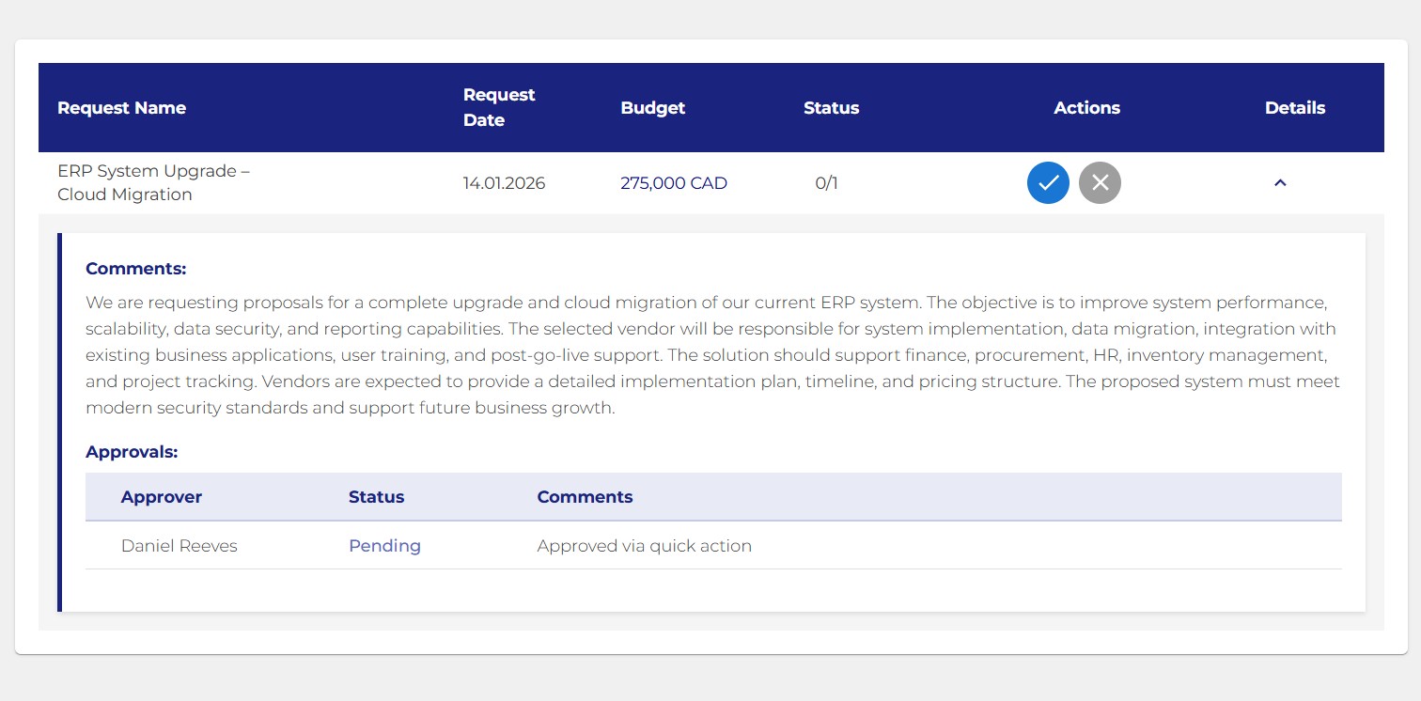Click the Actions column header
The height and width of the screenshot is (701, 1421).
(1086, 108)
